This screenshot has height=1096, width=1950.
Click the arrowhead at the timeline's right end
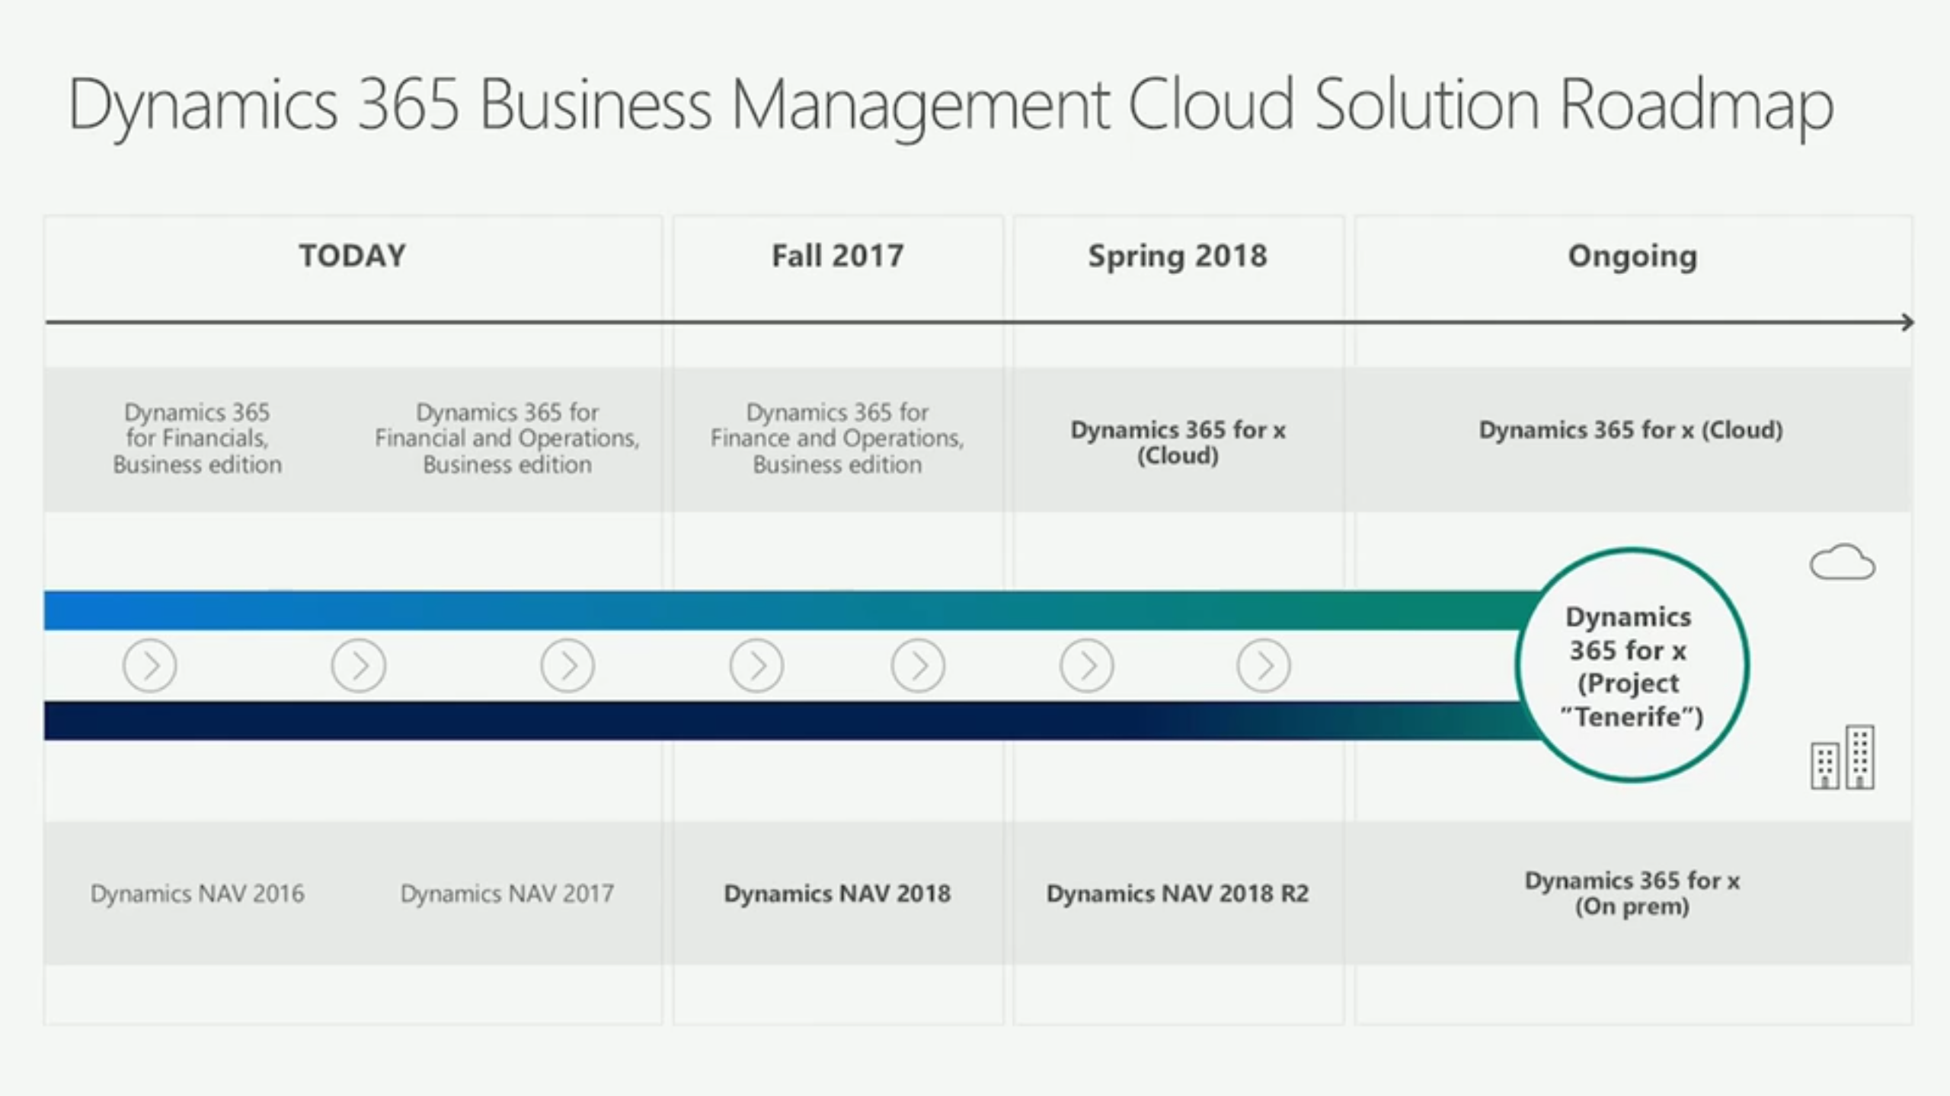(1908, 323)
